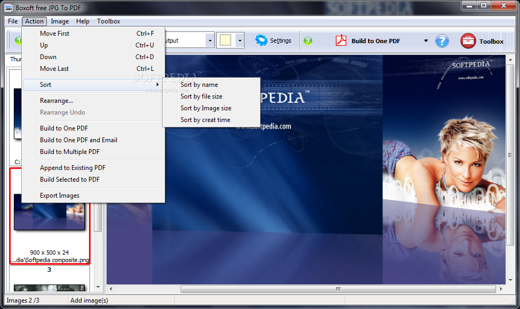Open the Image menu
The image size is (520, 309).
(x=60, y=21)
